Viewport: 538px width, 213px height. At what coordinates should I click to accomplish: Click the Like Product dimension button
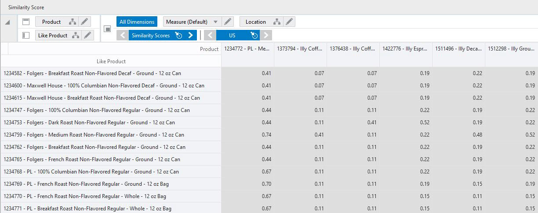pos(53,36)
